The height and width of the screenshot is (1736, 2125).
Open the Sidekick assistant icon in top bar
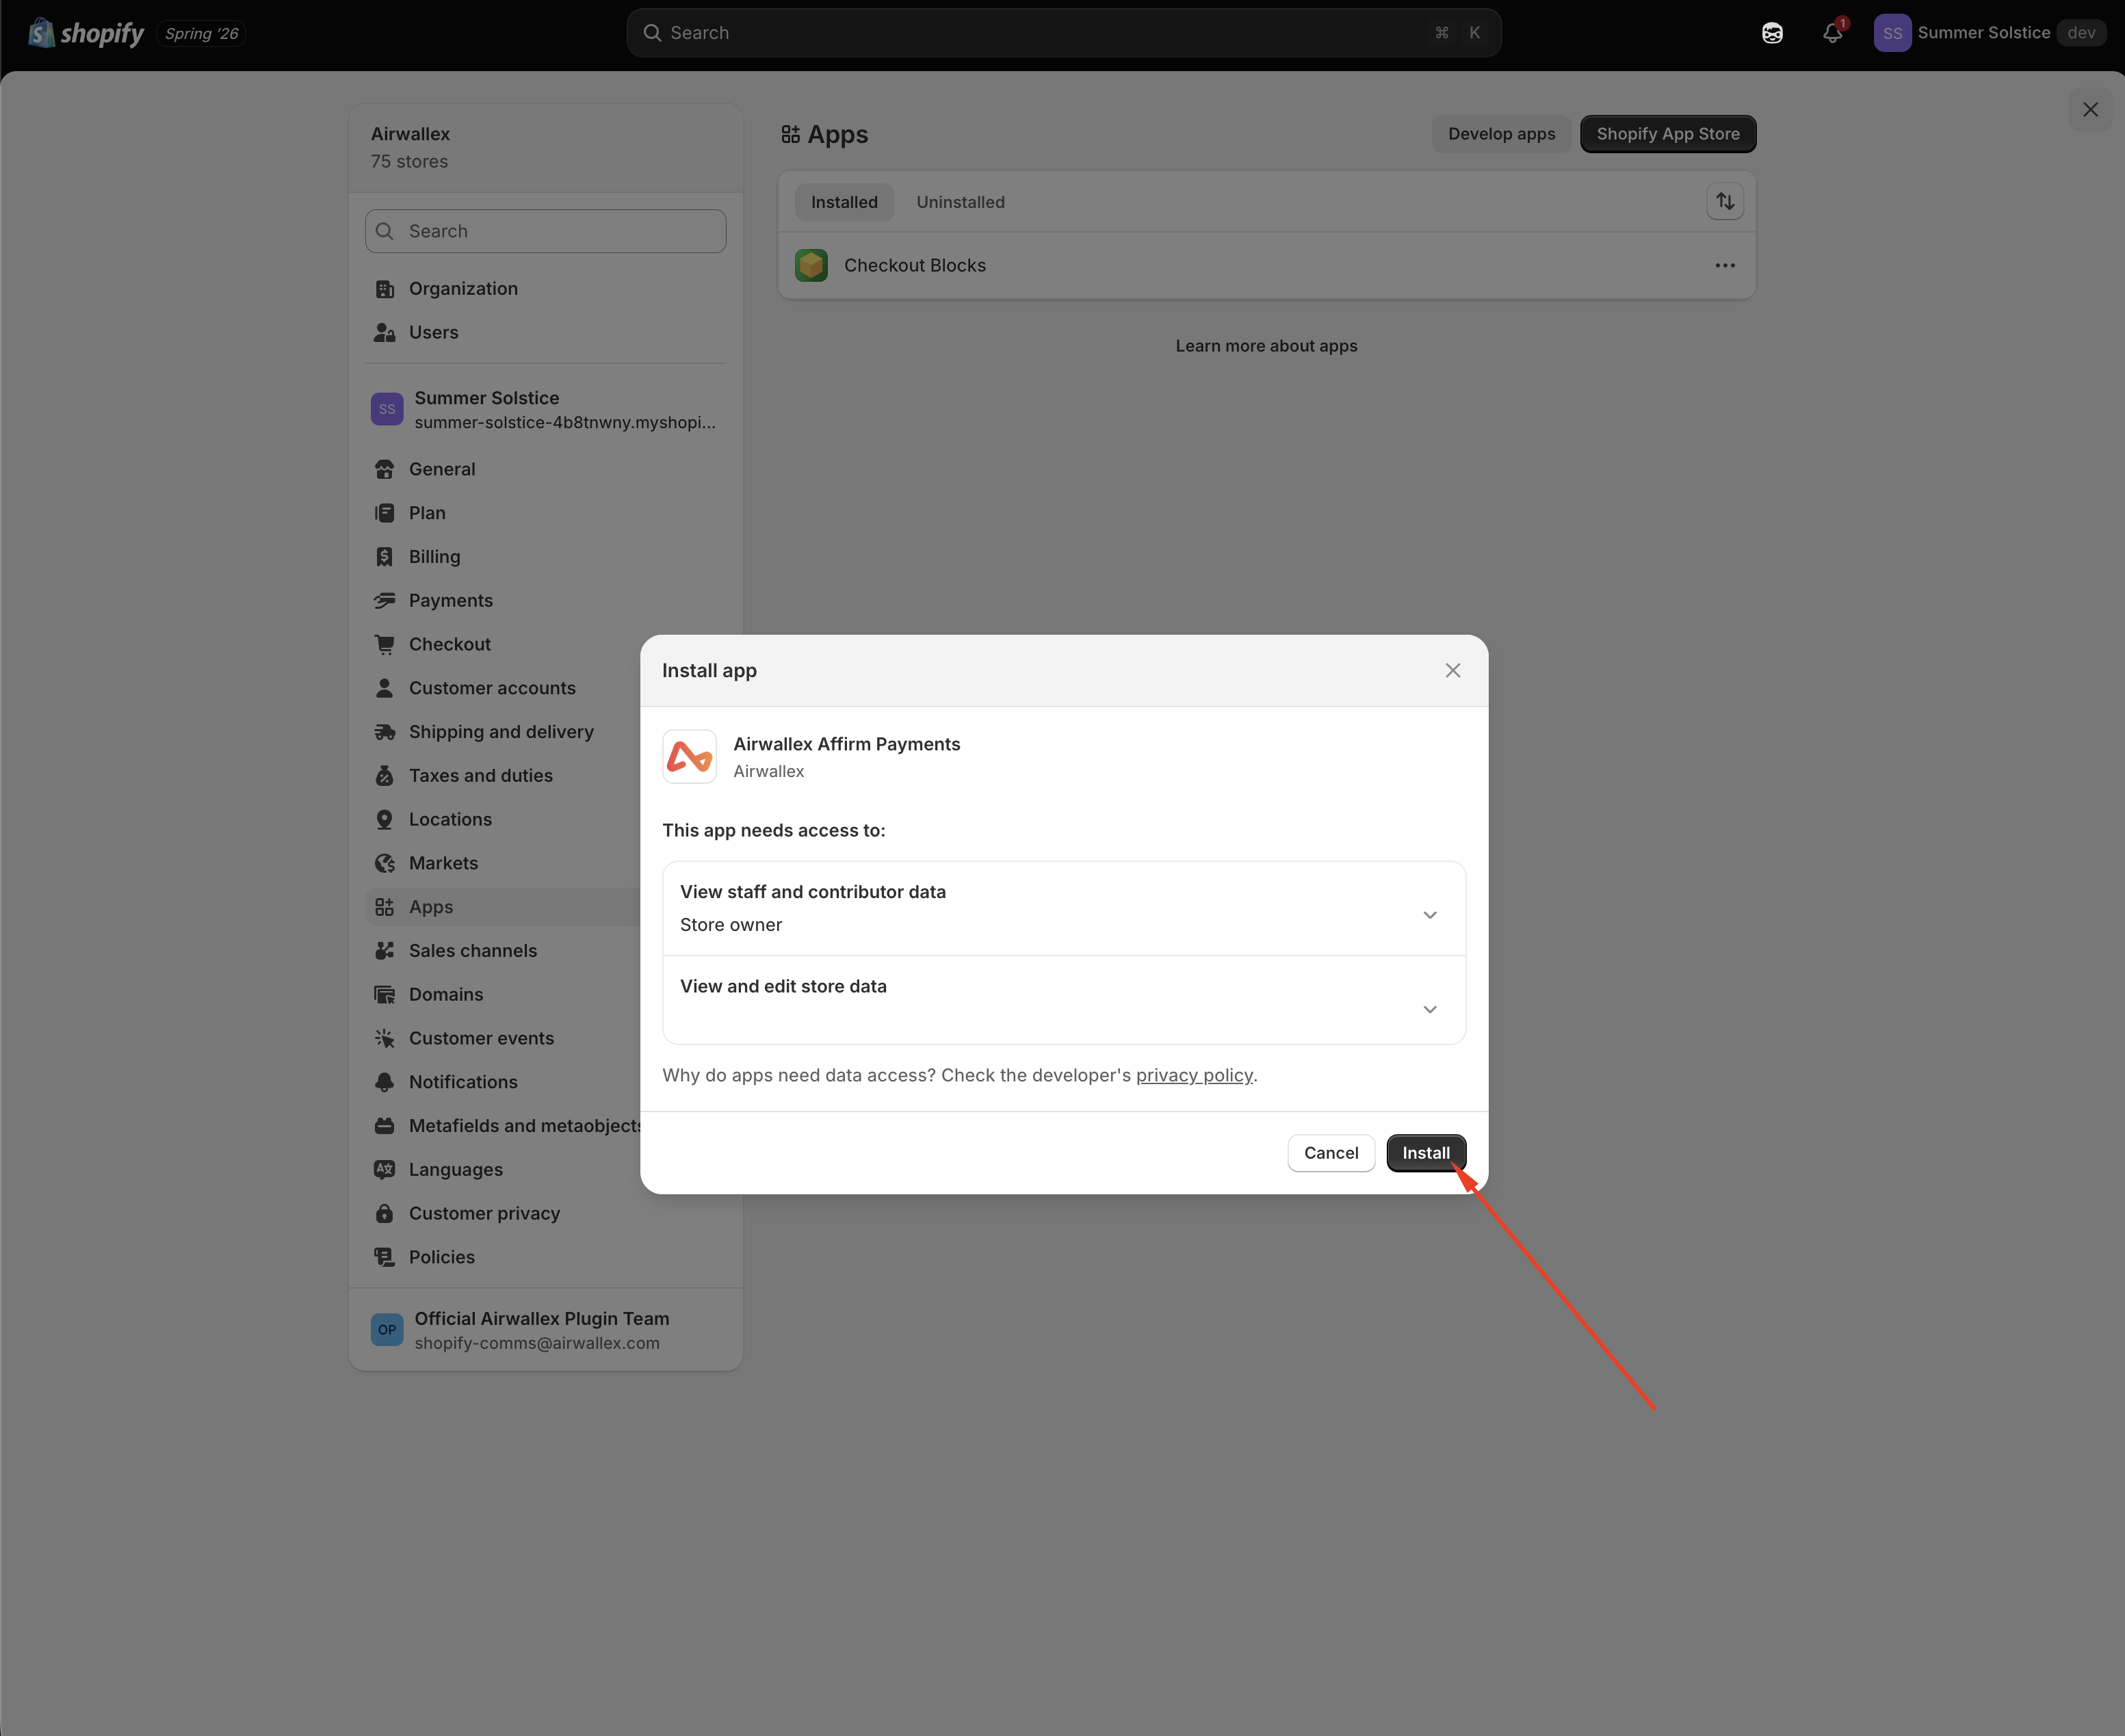[1772, 33]
